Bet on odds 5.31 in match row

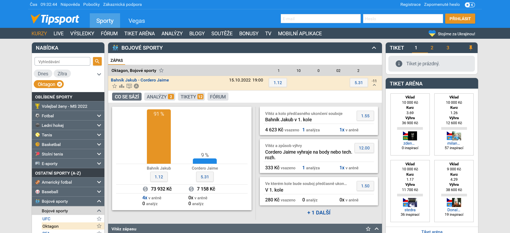[x=359, y=83]
